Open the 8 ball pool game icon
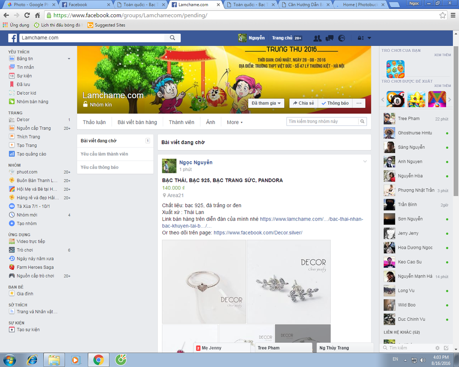Viewport: 459px width, 367px height. pos(395,99)
